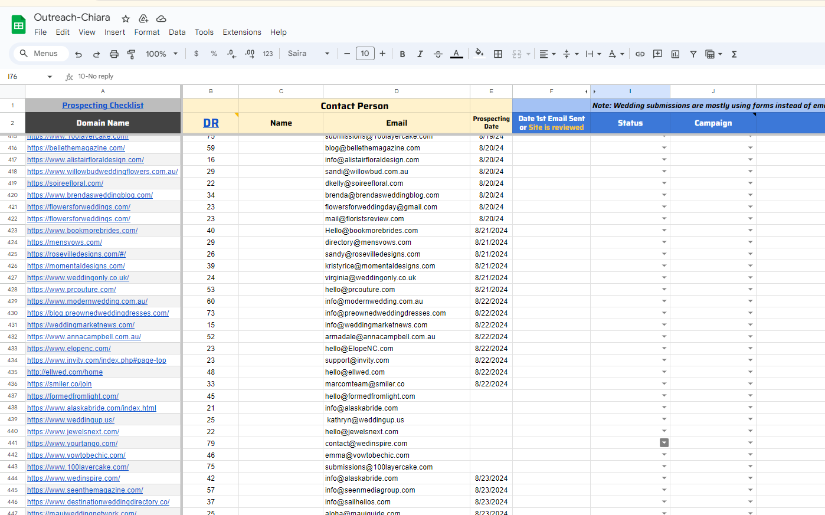
Task: Toggle bold formatting
Action: [x=402, y=54]
